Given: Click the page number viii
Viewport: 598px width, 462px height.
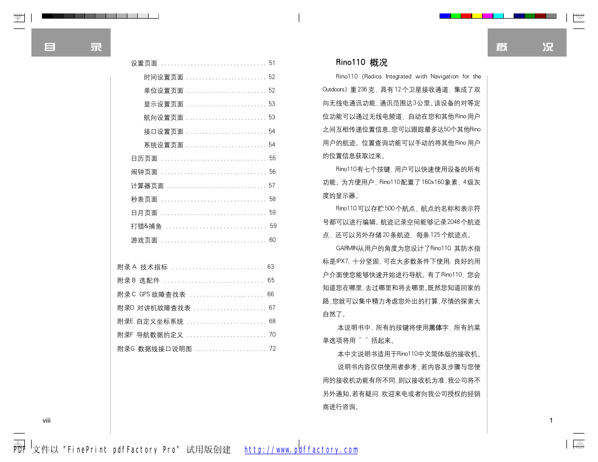Looking at the screenshot, I should coord(47,421).
